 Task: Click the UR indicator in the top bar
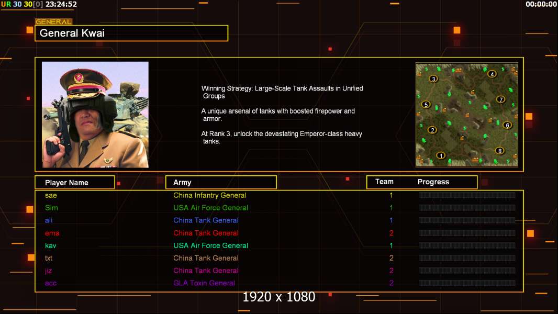[x=6, y=4]
